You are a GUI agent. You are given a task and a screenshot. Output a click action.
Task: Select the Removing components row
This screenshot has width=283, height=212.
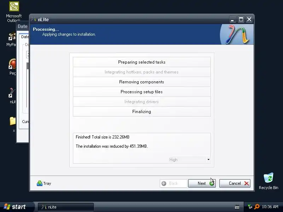142,82
